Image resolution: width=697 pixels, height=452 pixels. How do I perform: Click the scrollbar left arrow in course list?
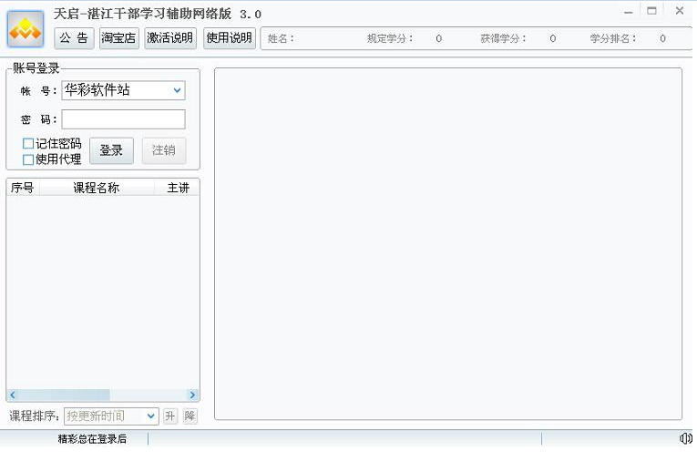click(12, 395)
